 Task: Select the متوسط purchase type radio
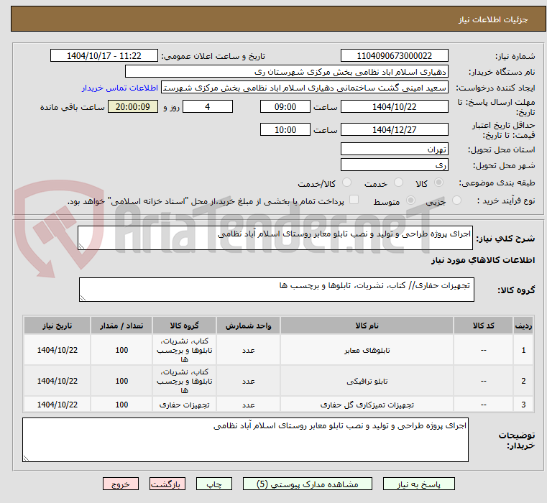(x=410, y=200)
